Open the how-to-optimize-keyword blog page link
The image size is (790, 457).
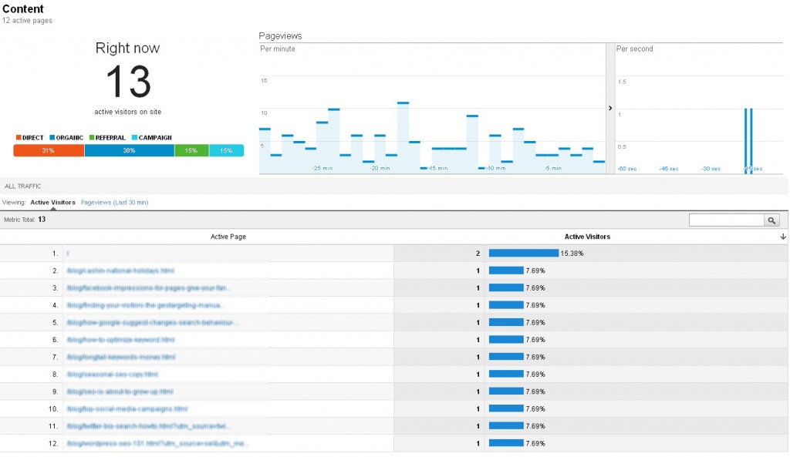pyautogui.click(x=116, y=340)
